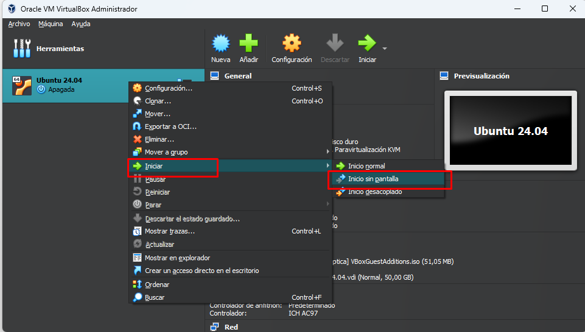Click the context menu Configuración gear icon
The image size is (585, 332).
pyautogui.click(x=138, y=88)
